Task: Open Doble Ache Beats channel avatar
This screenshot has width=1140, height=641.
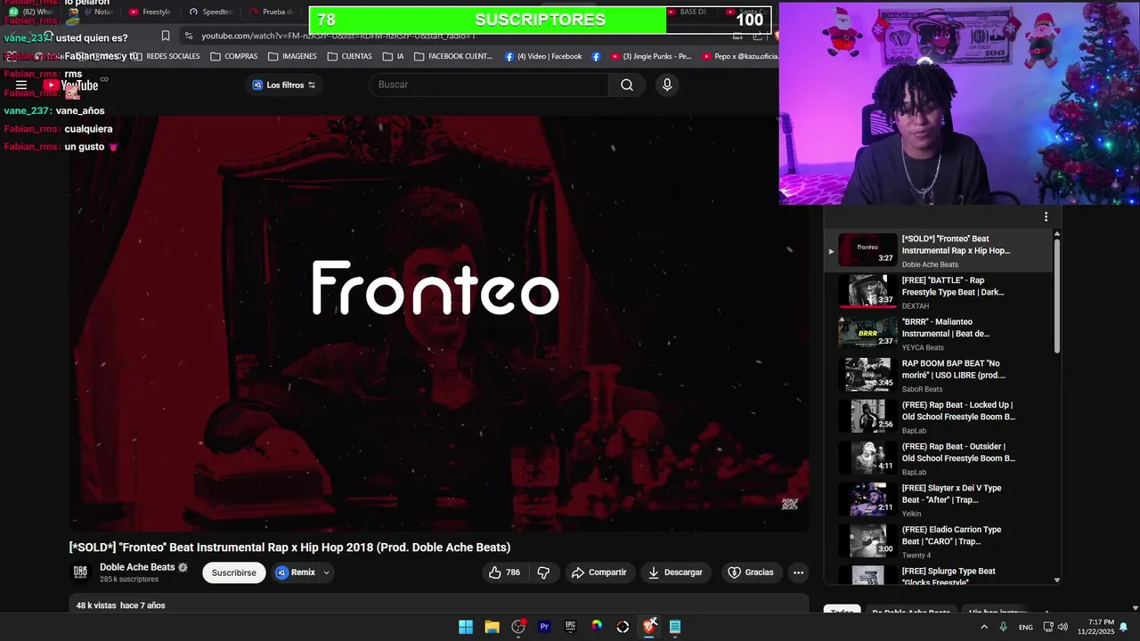Action: coord(80,572)
